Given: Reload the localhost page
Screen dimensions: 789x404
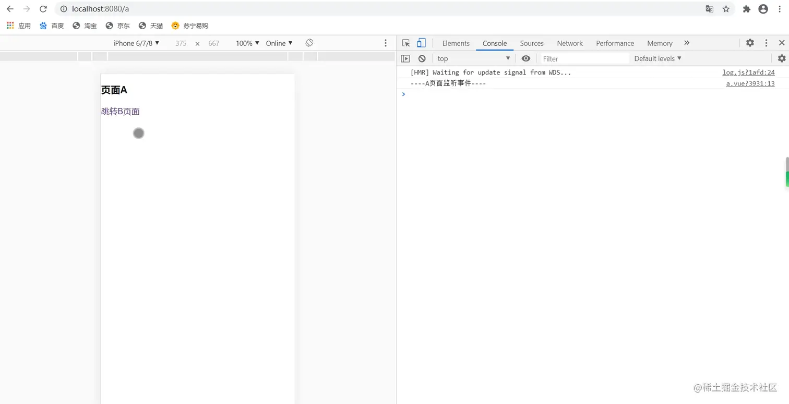Looking at the screenshot, I should tap(43, 9).
